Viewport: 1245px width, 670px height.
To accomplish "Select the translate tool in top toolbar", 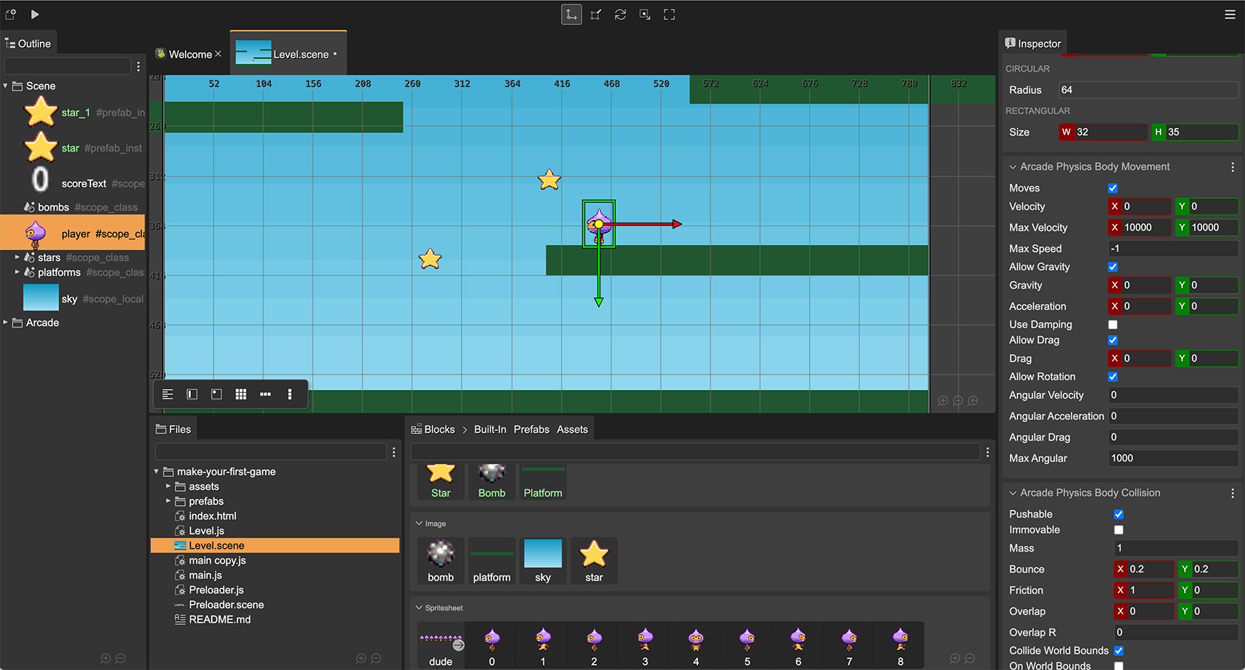I will click(571, 15).
